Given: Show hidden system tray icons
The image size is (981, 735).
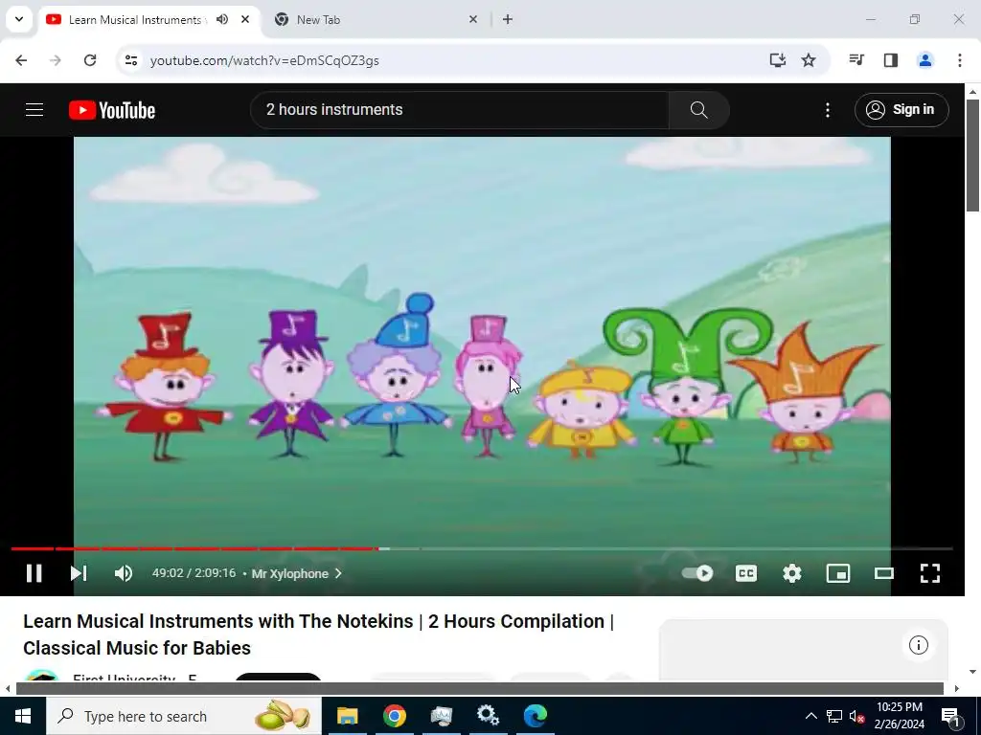Looking at the screenshot, I should 810,716.
